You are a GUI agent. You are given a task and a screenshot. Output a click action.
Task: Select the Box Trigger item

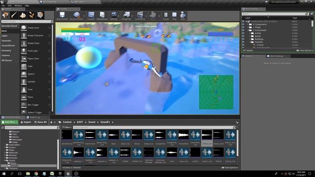point(35,105)
